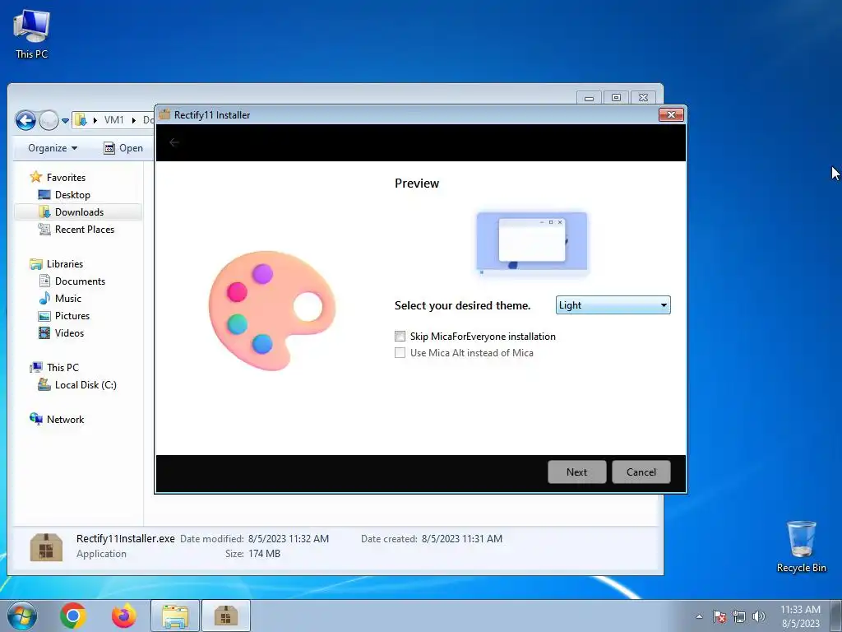The width and height of the screenshot is (842, 632).
Task: Open the Organize menu in Explorer
Action: click(53, 148)
